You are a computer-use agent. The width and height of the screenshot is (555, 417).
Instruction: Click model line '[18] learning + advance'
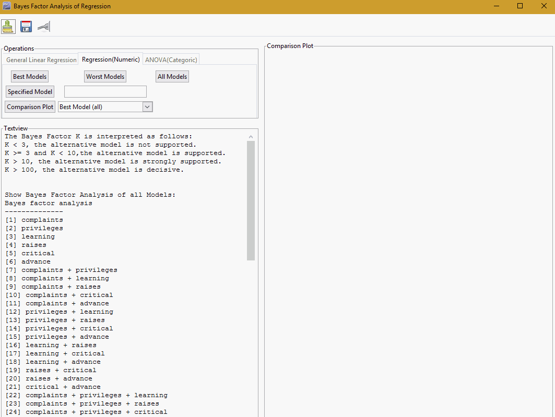53,362
